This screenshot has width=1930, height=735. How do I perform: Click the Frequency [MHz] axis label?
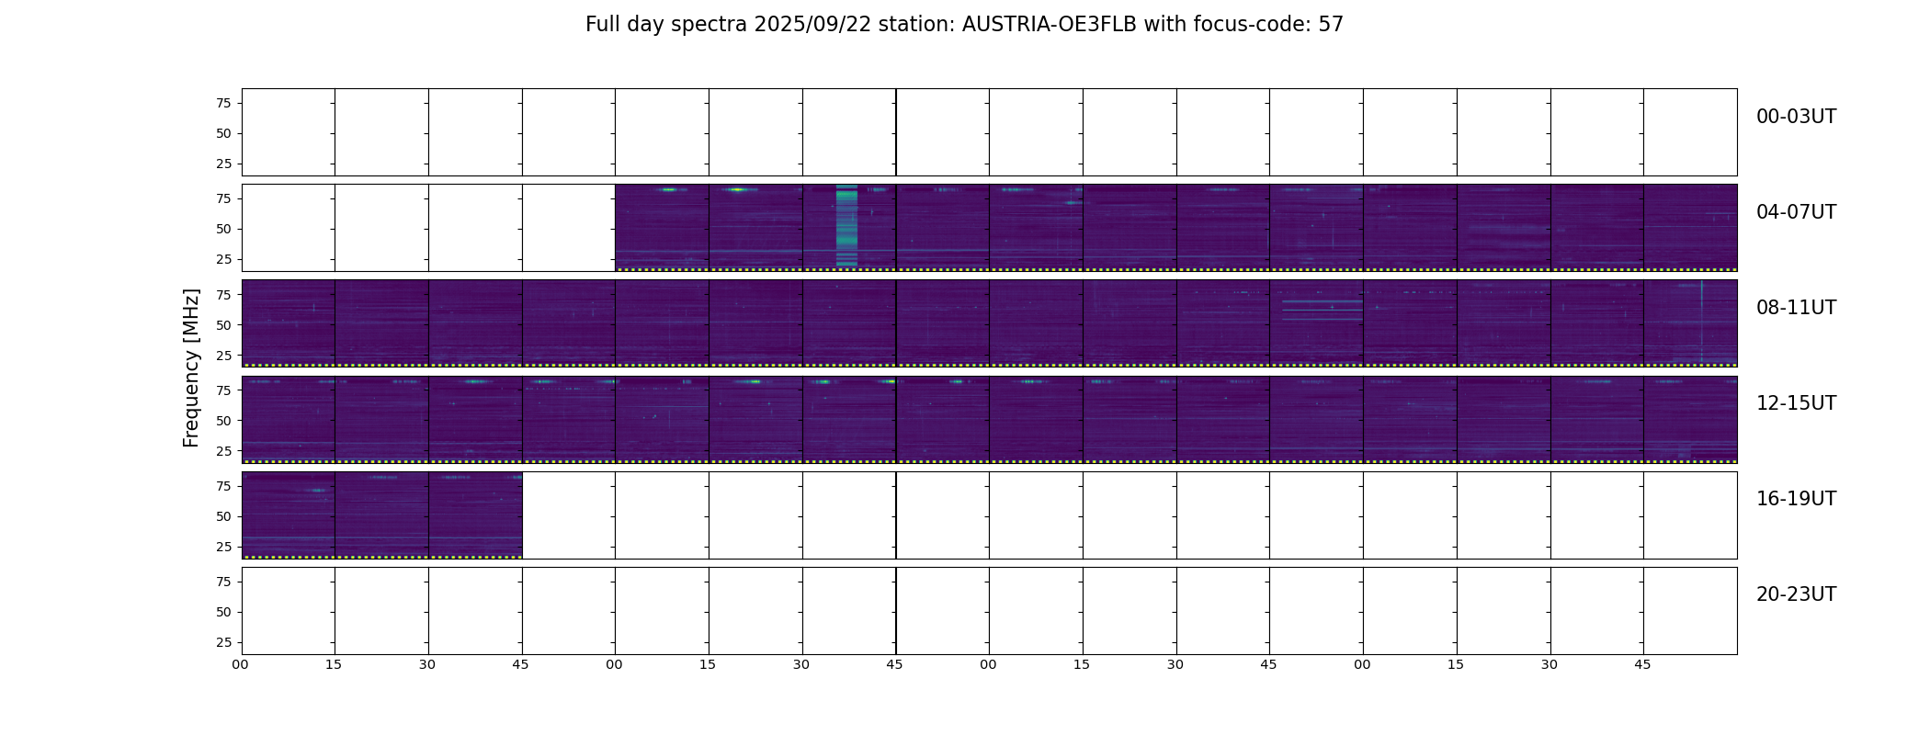pyautogui.click(x=191, y=367)
